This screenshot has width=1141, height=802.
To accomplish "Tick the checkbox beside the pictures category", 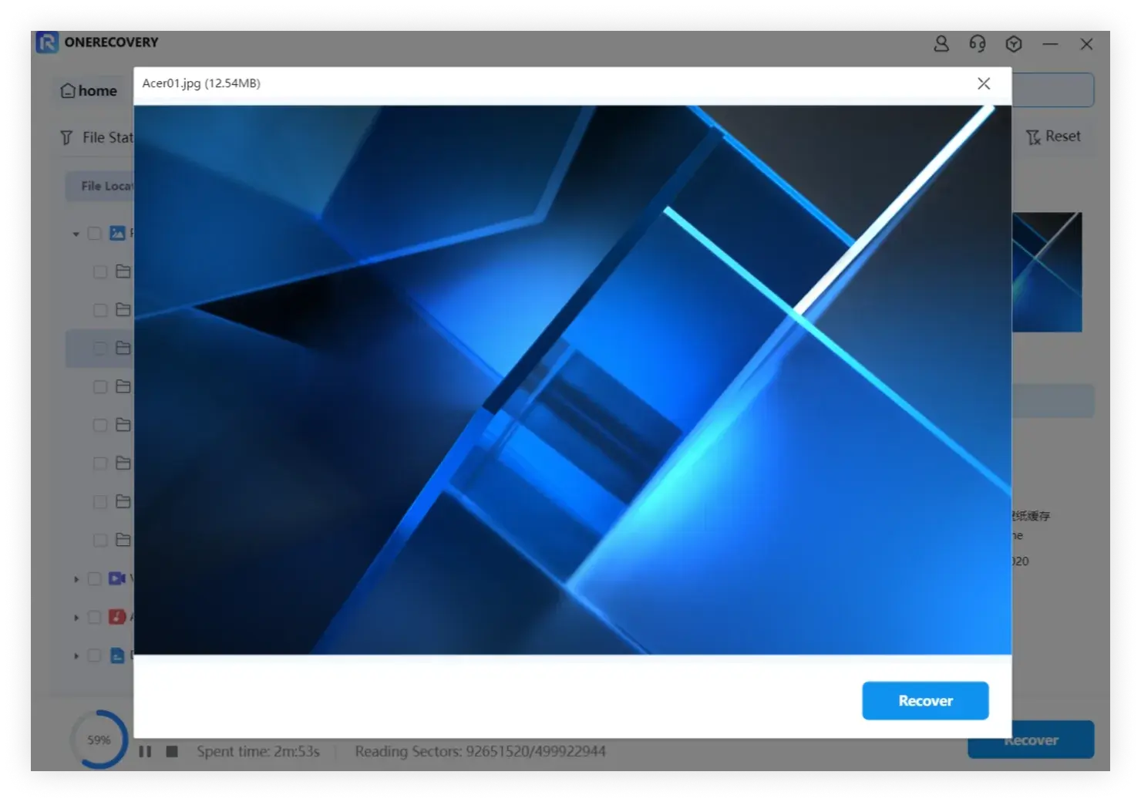I will tap(95, 233).
